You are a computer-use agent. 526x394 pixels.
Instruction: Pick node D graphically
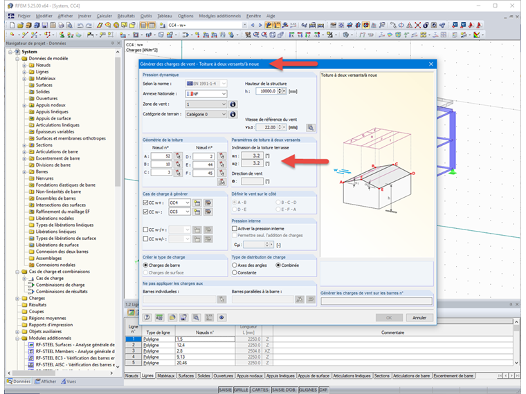coord(221,156)
